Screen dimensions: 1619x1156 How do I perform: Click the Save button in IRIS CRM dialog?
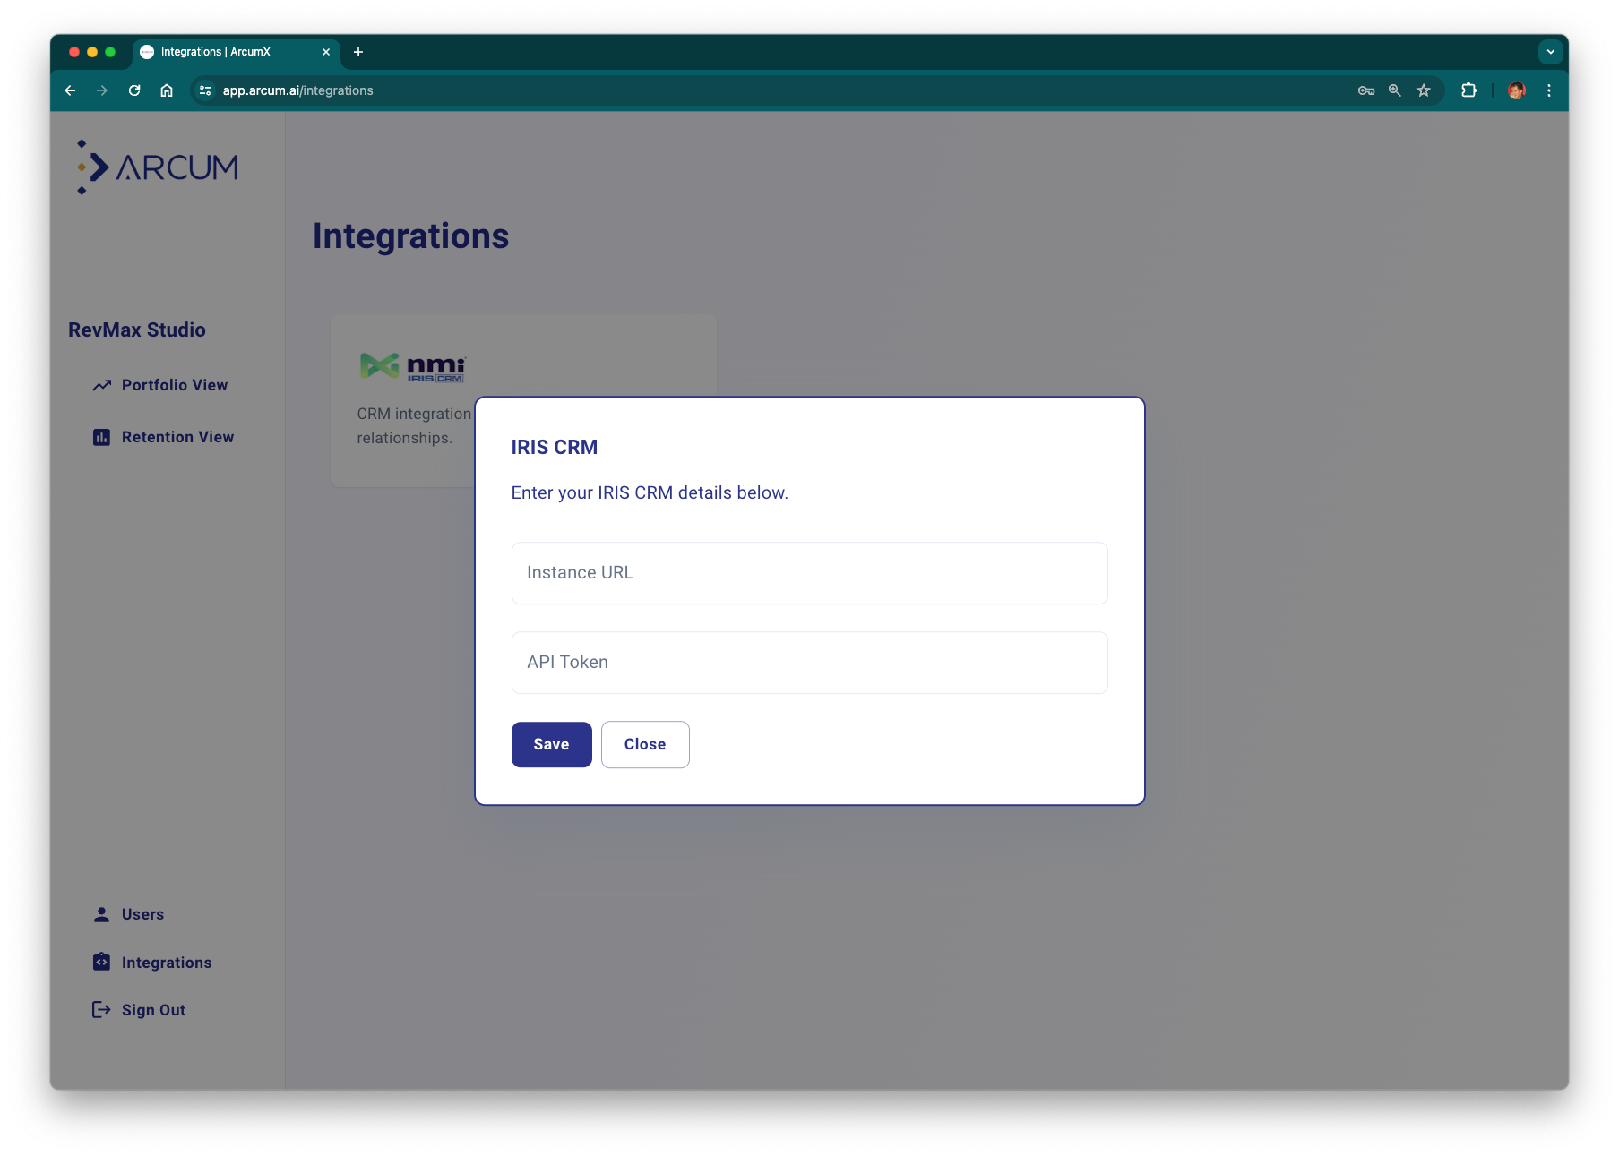coord(551,744)
